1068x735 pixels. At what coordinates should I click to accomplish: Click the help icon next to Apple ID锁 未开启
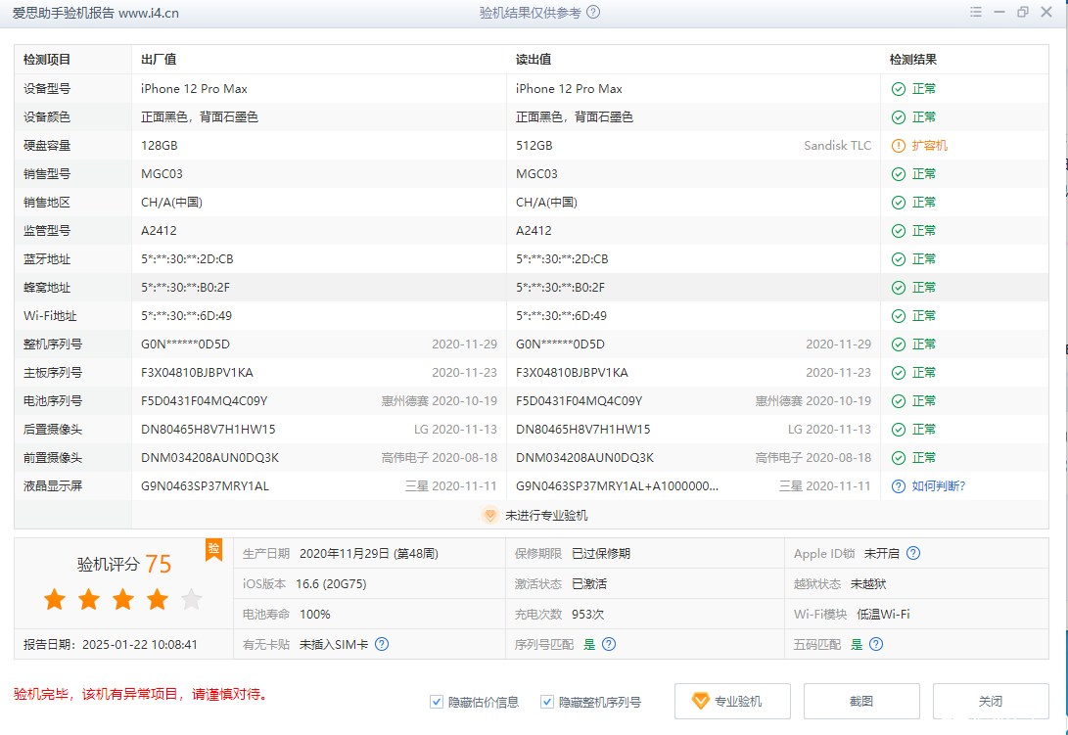coord(913,553)
